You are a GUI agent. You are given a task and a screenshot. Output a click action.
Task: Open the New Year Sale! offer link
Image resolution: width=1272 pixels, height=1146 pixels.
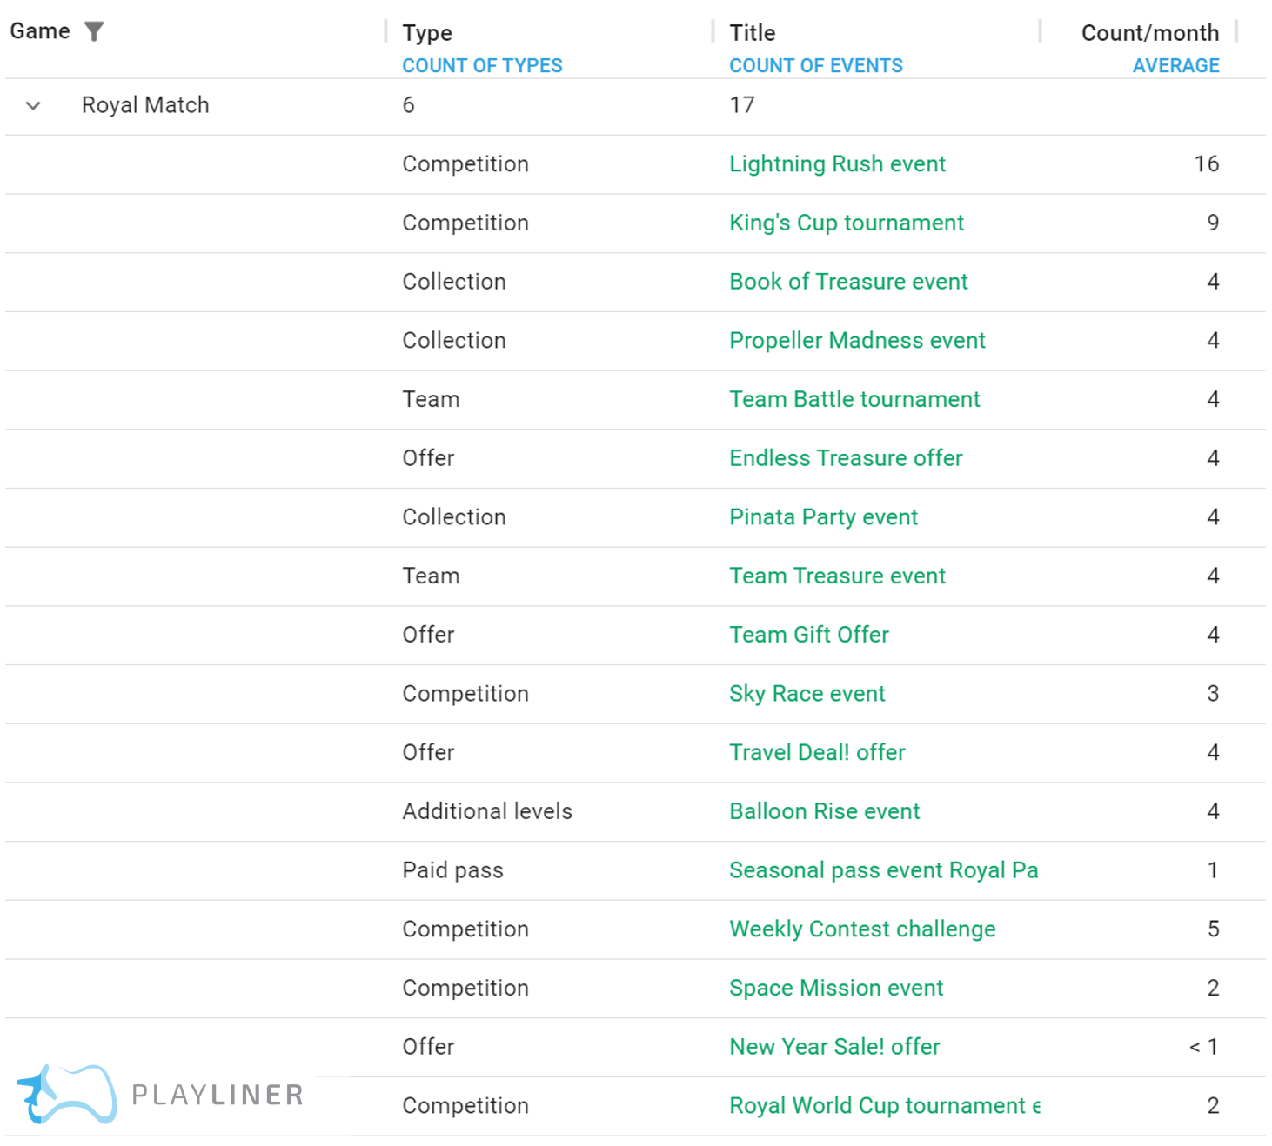(x=834, y=1047)
